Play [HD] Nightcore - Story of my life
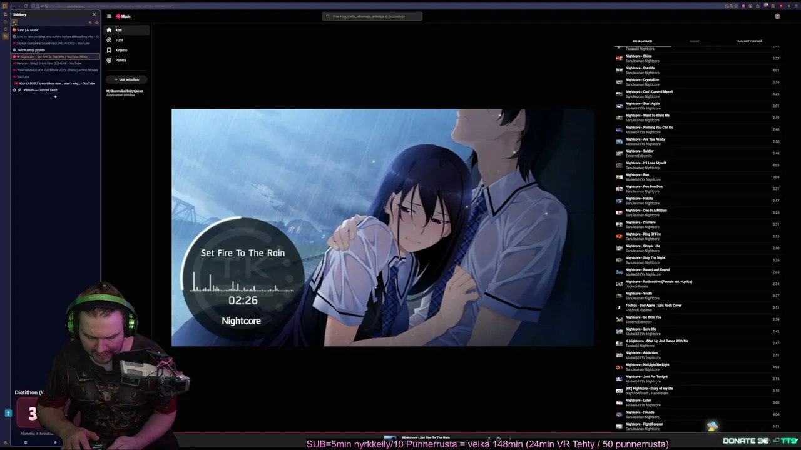Image resolution: width=801 pixels, height=450 pixels. point(698,391)
